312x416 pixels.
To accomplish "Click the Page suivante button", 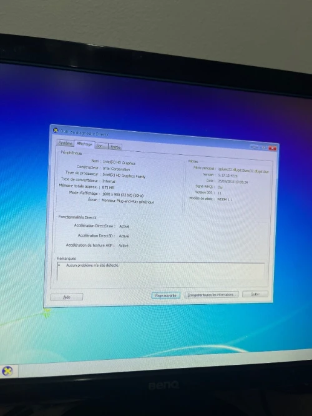I will click(x=166, y=295).
